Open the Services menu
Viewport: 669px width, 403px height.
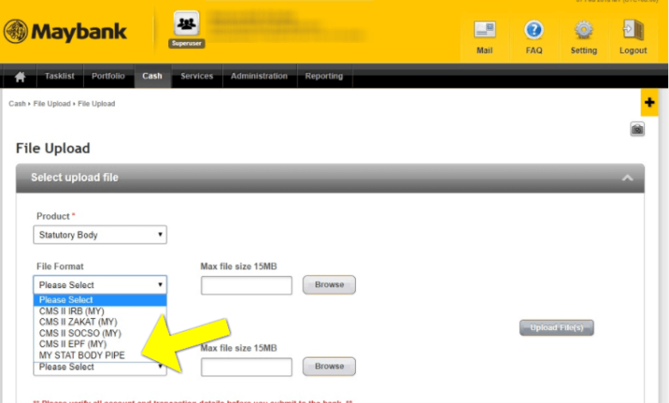[x=196, y=76]
